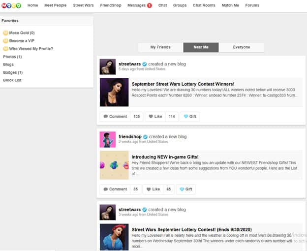Click the MOCO logo

pyautogui.click(x=11, y=5)
